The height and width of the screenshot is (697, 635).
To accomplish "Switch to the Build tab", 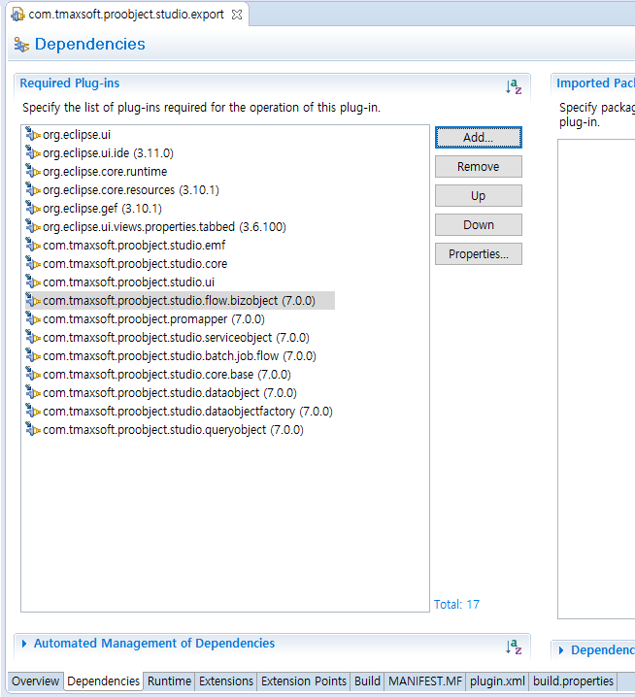I will point(367,681).
